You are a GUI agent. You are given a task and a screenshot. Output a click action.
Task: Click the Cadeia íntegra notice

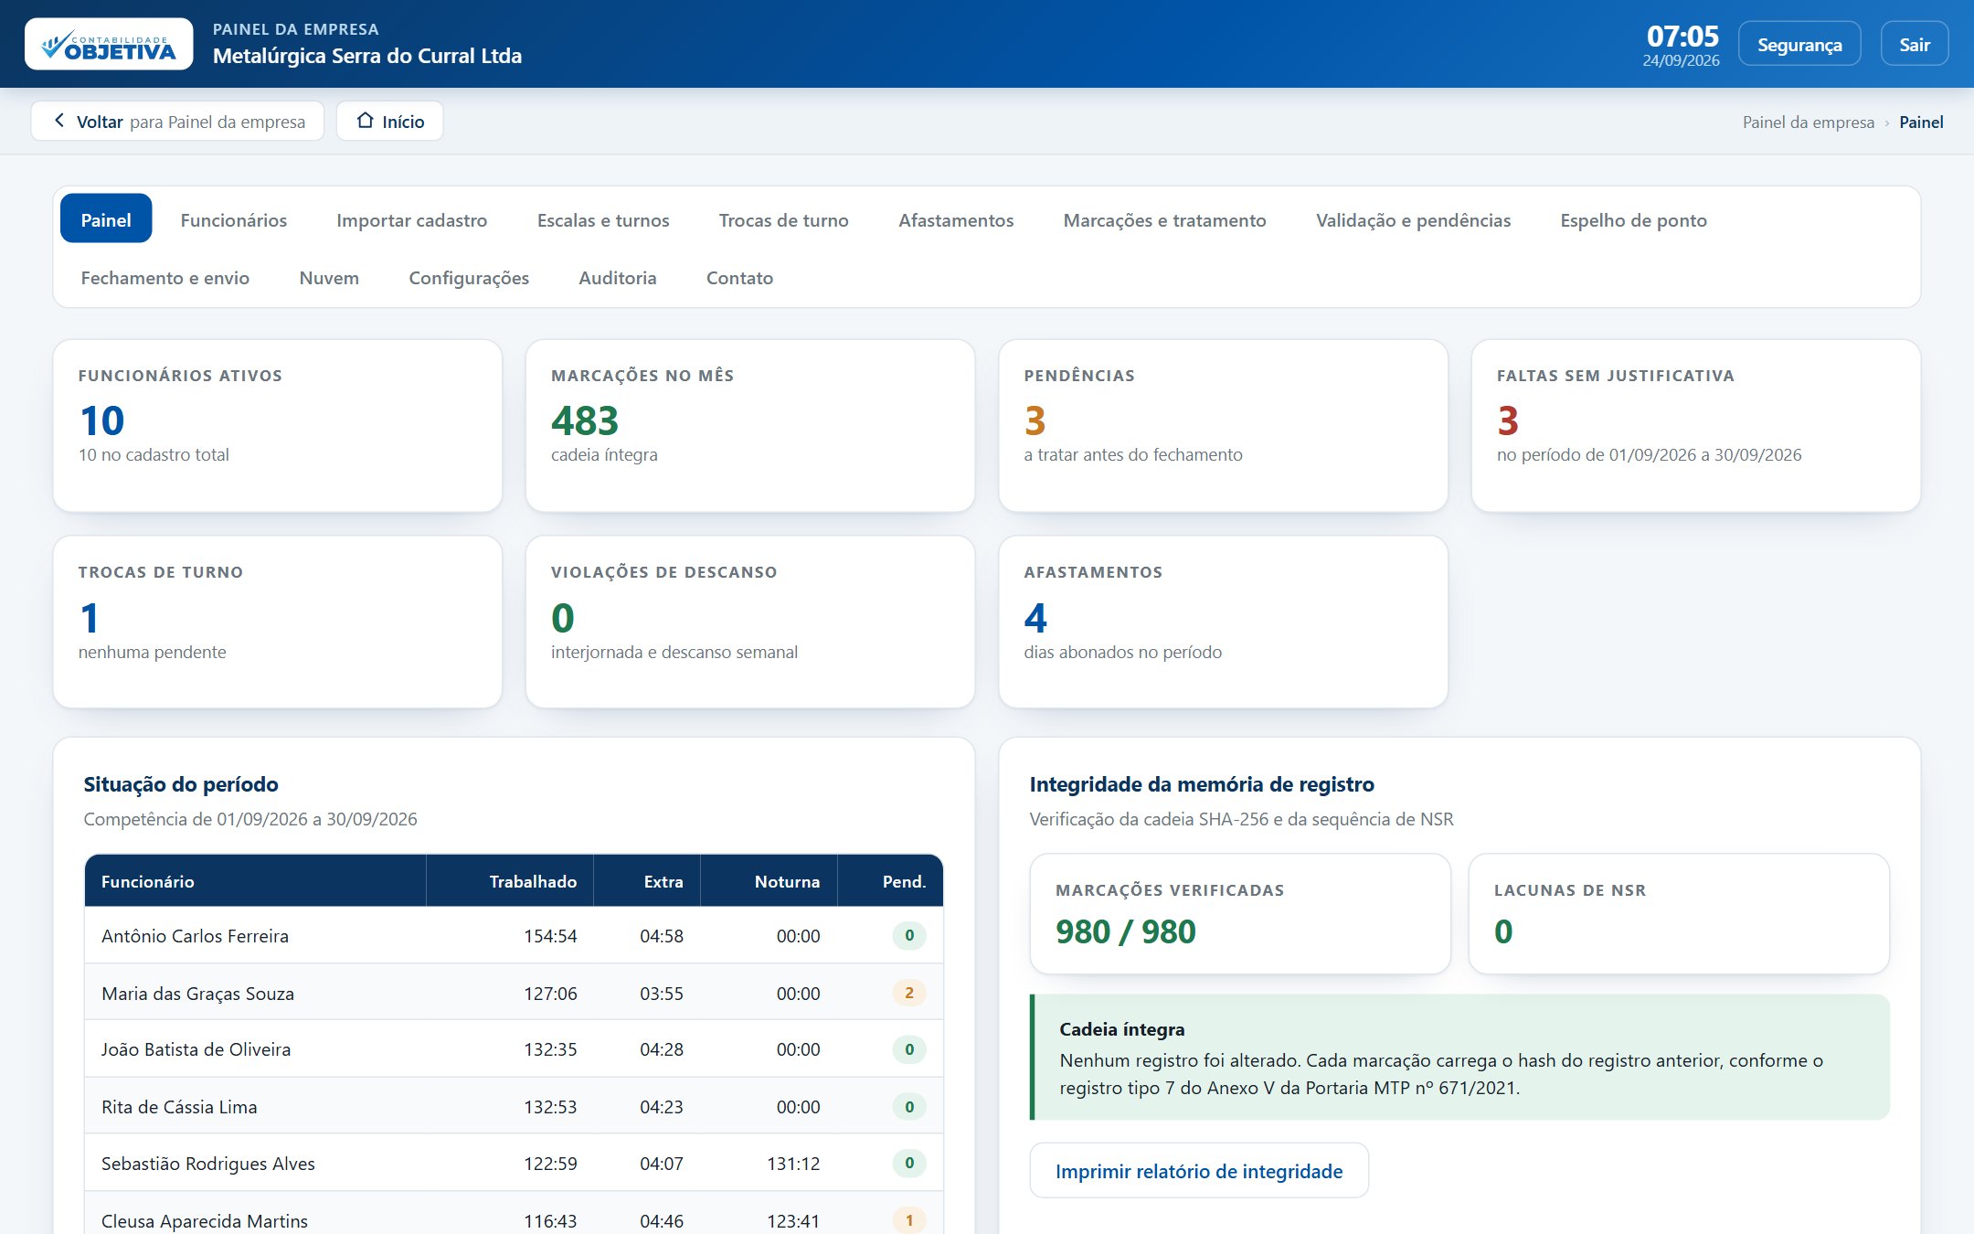(x=1459, y=1057)
